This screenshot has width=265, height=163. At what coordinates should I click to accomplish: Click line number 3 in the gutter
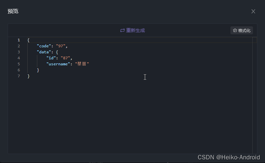coord(19,52)
